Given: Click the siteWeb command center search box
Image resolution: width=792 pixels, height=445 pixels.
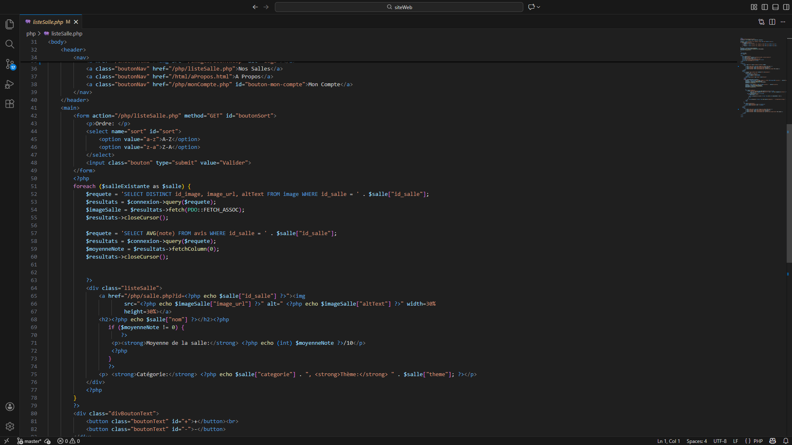Looking at the screenshot, I should click(399, 7).
